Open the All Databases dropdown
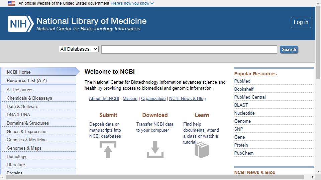 pos(79,49)
